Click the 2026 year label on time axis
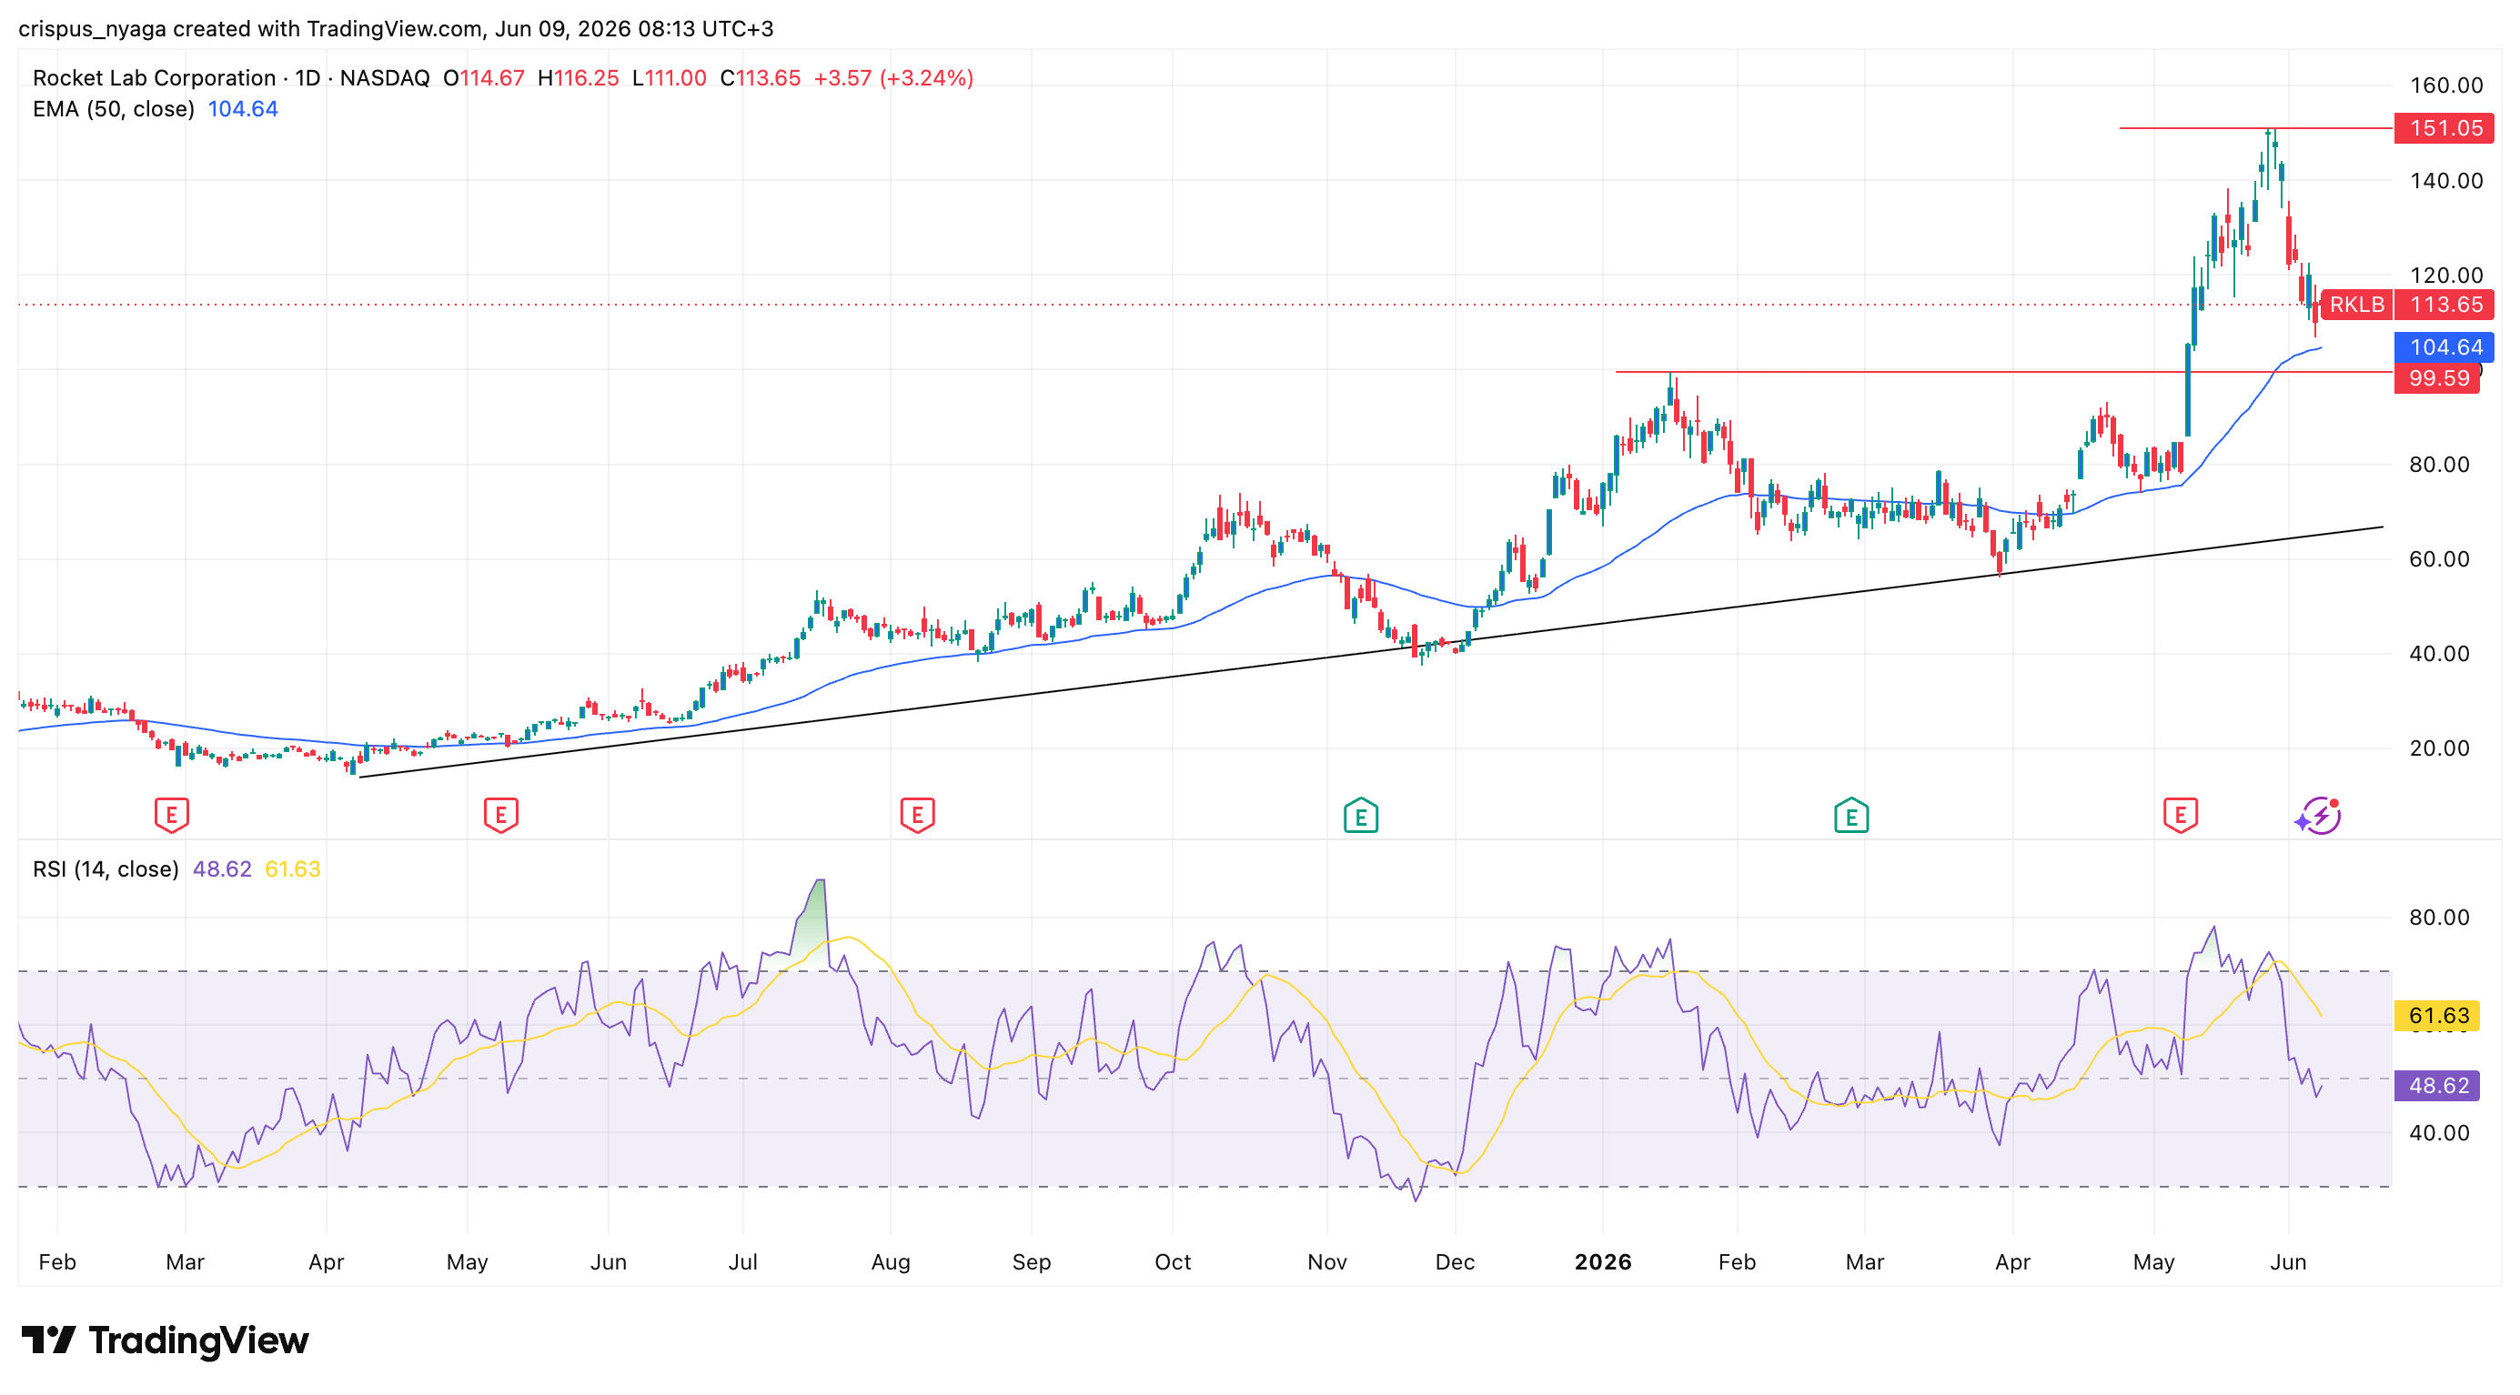Image resolution: width=2520 pixels, height=1395 pixels. click(1602, 1262)
